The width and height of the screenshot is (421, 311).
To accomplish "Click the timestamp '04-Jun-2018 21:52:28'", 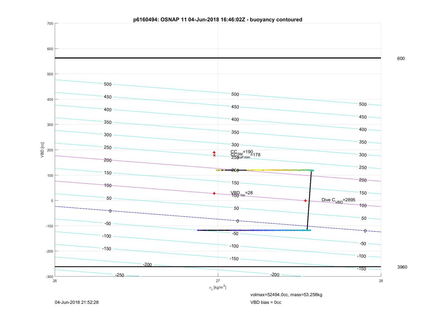I will (76, 302).
